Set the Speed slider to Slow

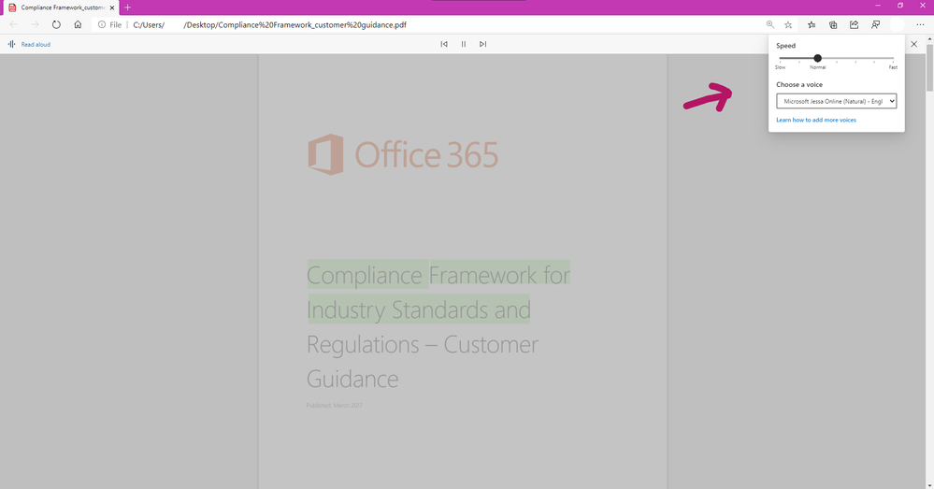pos(781,58)
